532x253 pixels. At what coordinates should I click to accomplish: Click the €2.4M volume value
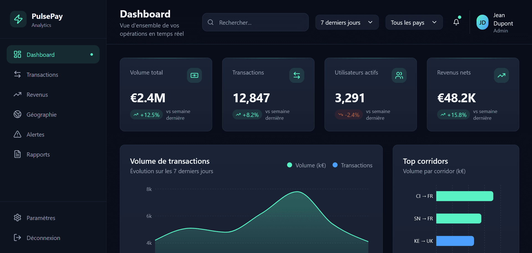point(148,98)
